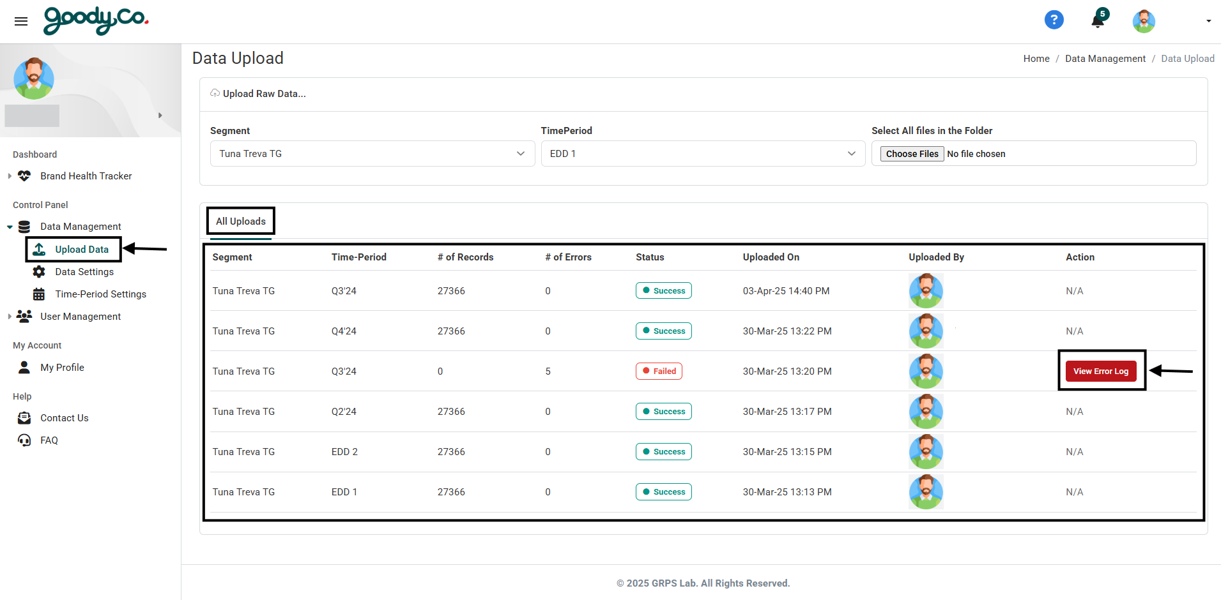Select the All Uploads tab
This screenshot has width=1221, height=600.
[241, 221]
